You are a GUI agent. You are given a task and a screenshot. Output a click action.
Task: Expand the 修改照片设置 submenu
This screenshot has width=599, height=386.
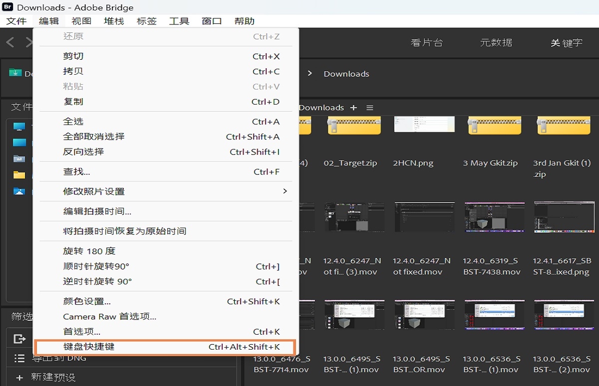pyautogui.click(x=100, y=191)
